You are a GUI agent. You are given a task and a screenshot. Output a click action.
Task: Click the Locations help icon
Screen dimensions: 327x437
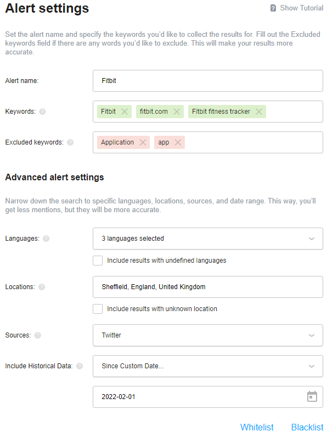(42, 287)
